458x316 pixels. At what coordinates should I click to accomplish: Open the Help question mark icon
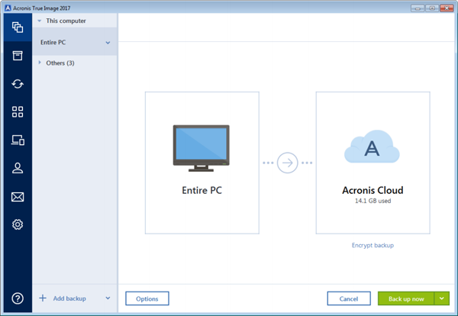coord(16,298)
